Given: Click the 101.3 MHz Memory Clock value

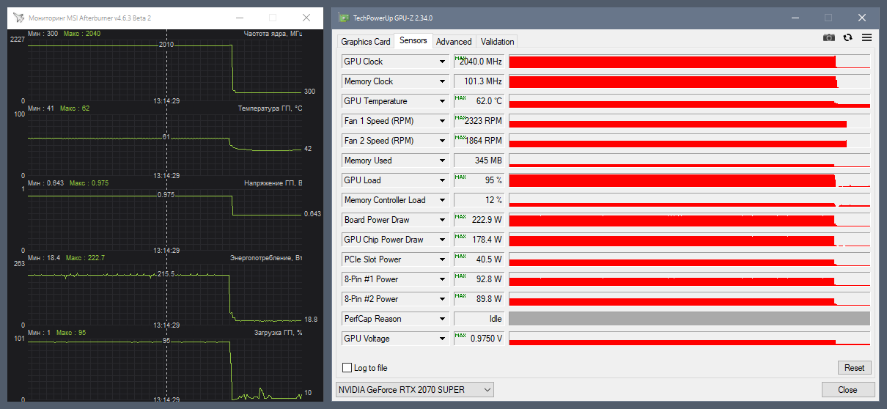Looking at the screenshot, I should click(x=479, y=81).
